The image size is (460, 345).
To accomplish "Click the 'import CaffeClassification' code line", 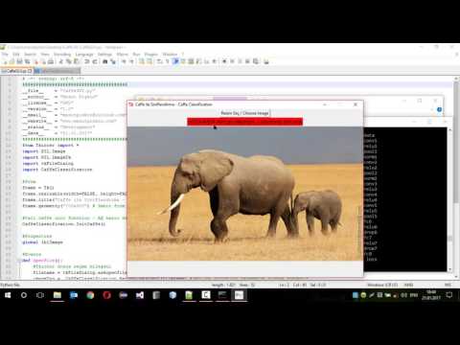I will [57, 170].
